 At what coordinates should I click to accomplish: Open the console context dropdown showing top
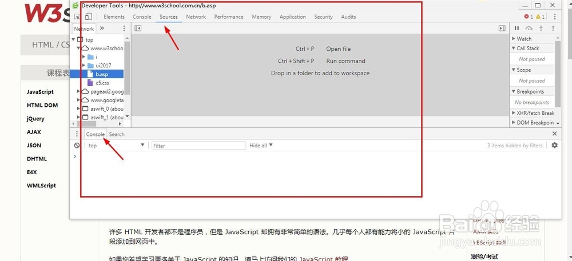pos(116,146)
